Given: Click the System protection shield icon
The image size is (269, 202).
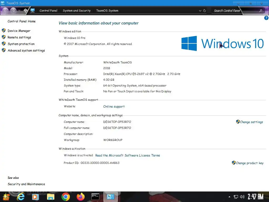Looking at the screenshot, I should (4, 44).
